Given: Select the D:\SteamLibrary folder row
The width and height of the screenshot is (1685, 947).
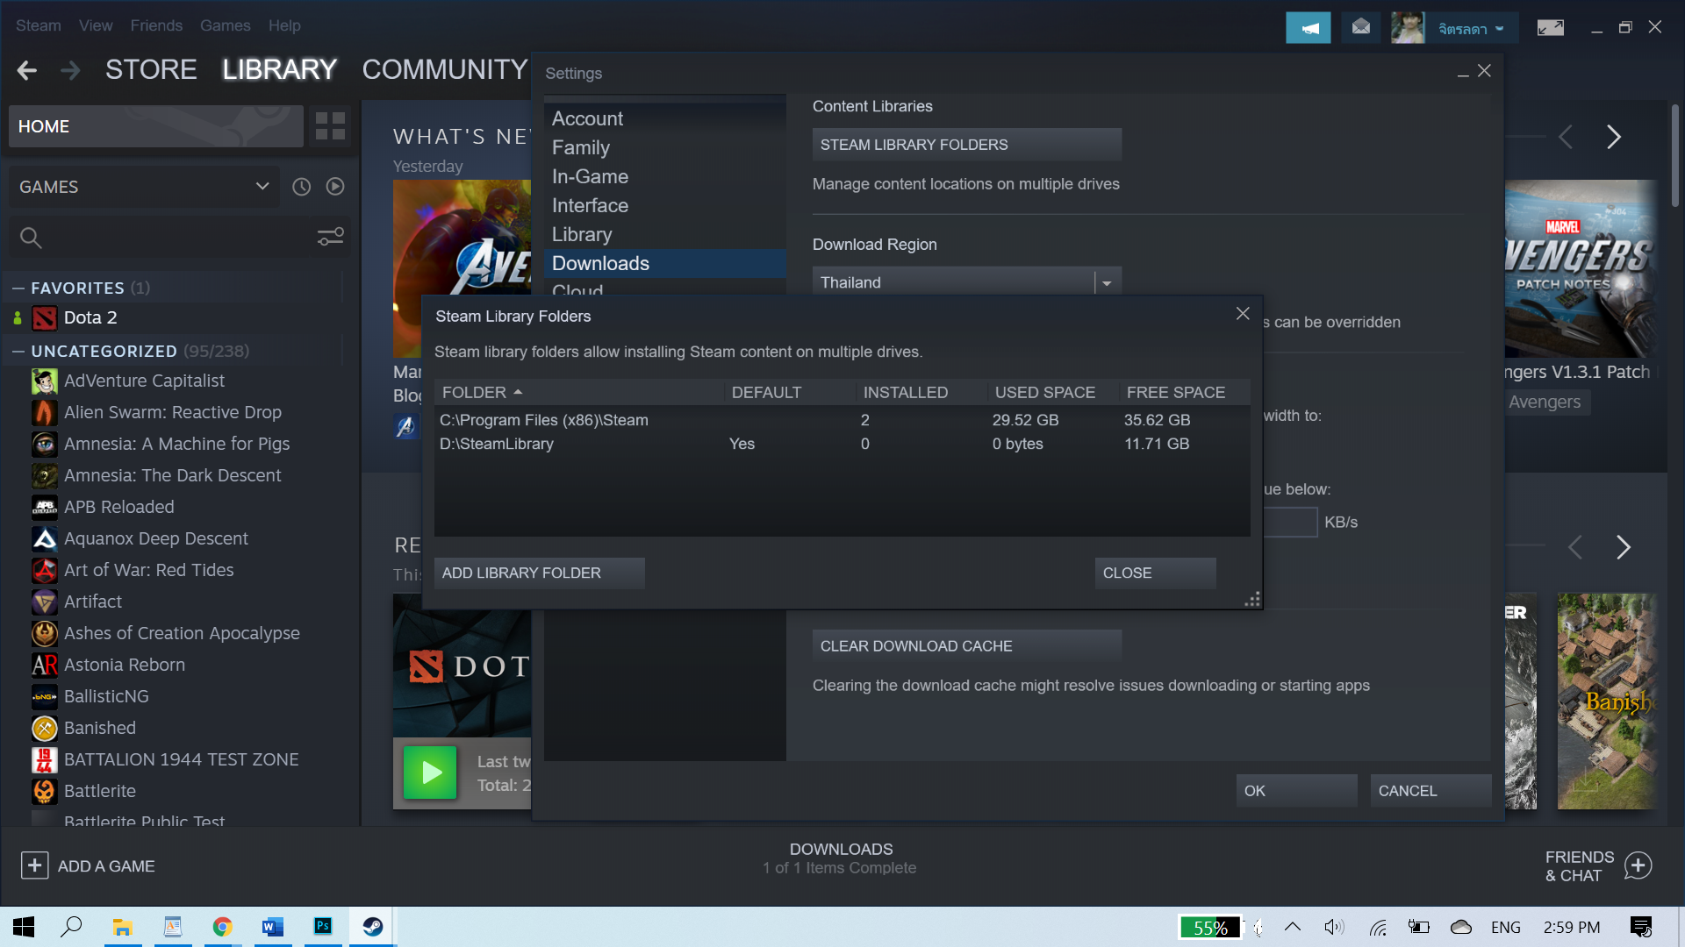Looking at the screenshot, I should (842, 444).
